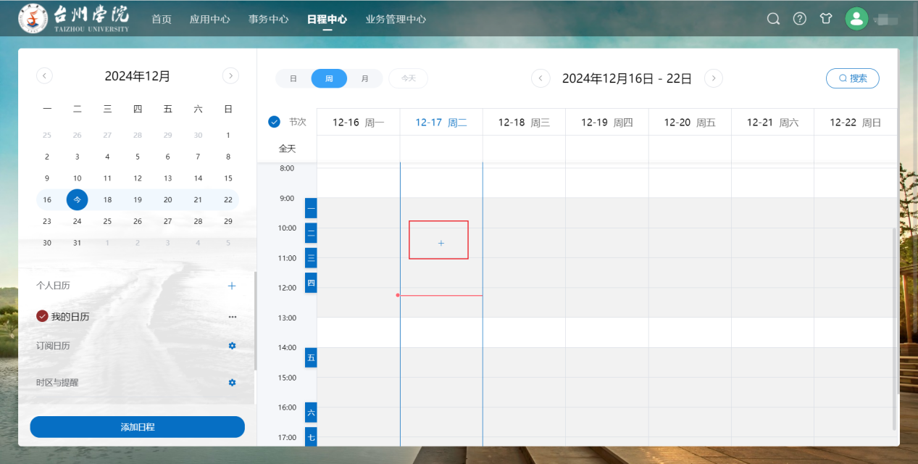Click three-dot menu beside 我的日历

(233, 317)
